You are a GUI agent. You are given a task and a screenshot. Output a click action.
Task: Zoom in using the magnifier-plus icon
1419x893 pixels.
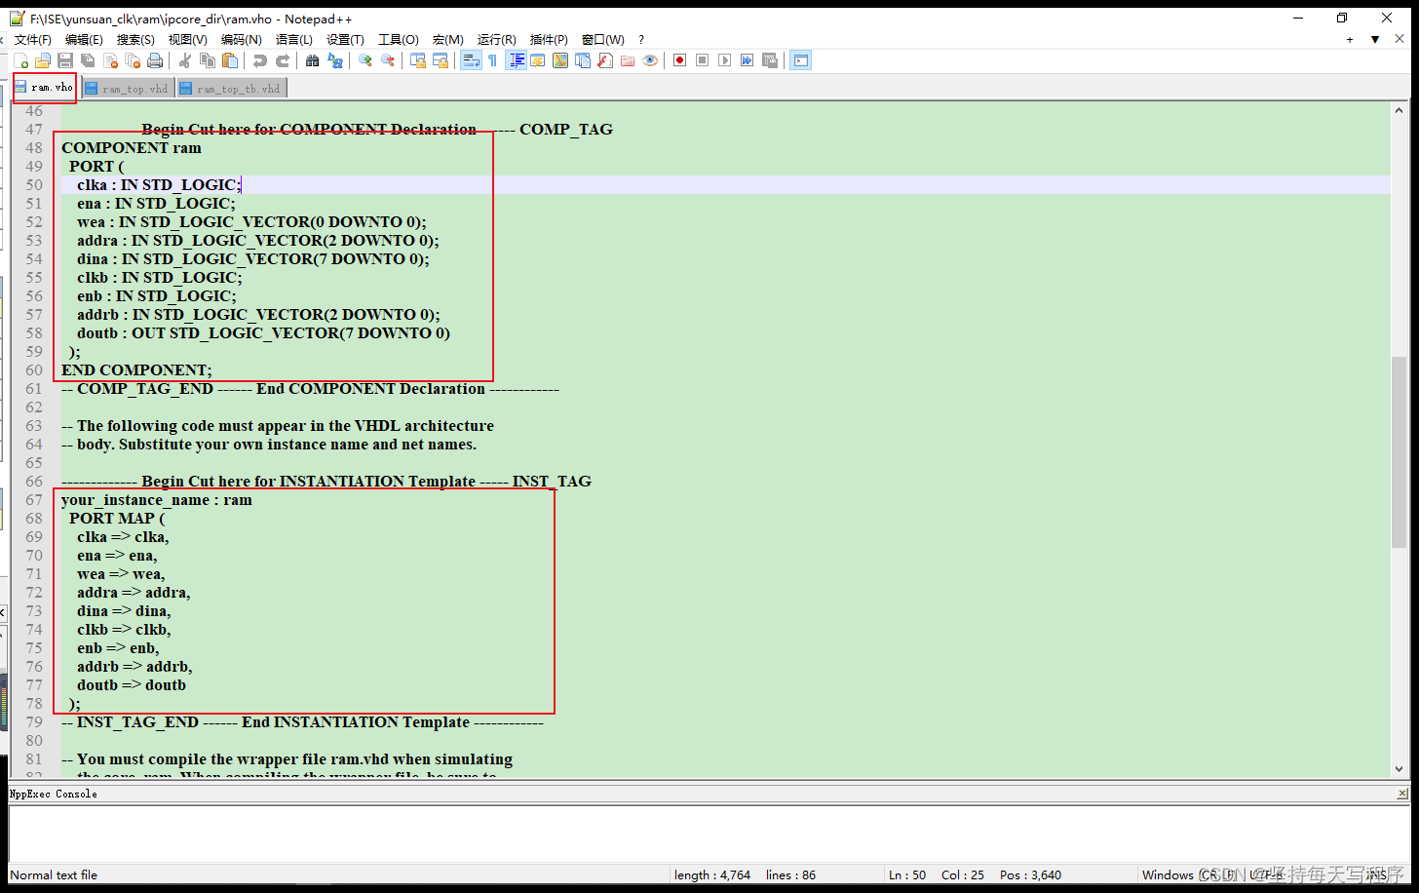pos(365,60)
